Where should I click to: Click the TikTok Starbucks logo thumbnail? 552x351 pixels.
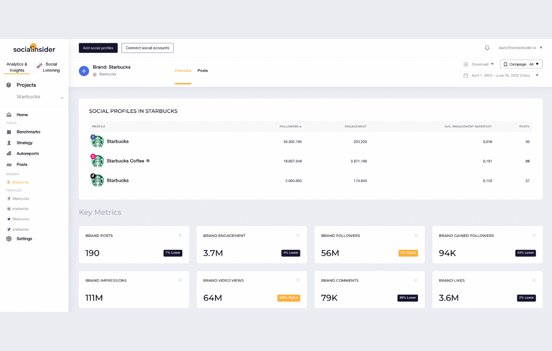(x=97, y=180)
